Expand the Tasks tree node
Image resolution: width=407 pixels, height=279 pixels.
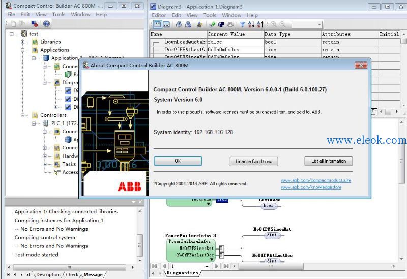[45, 164]
